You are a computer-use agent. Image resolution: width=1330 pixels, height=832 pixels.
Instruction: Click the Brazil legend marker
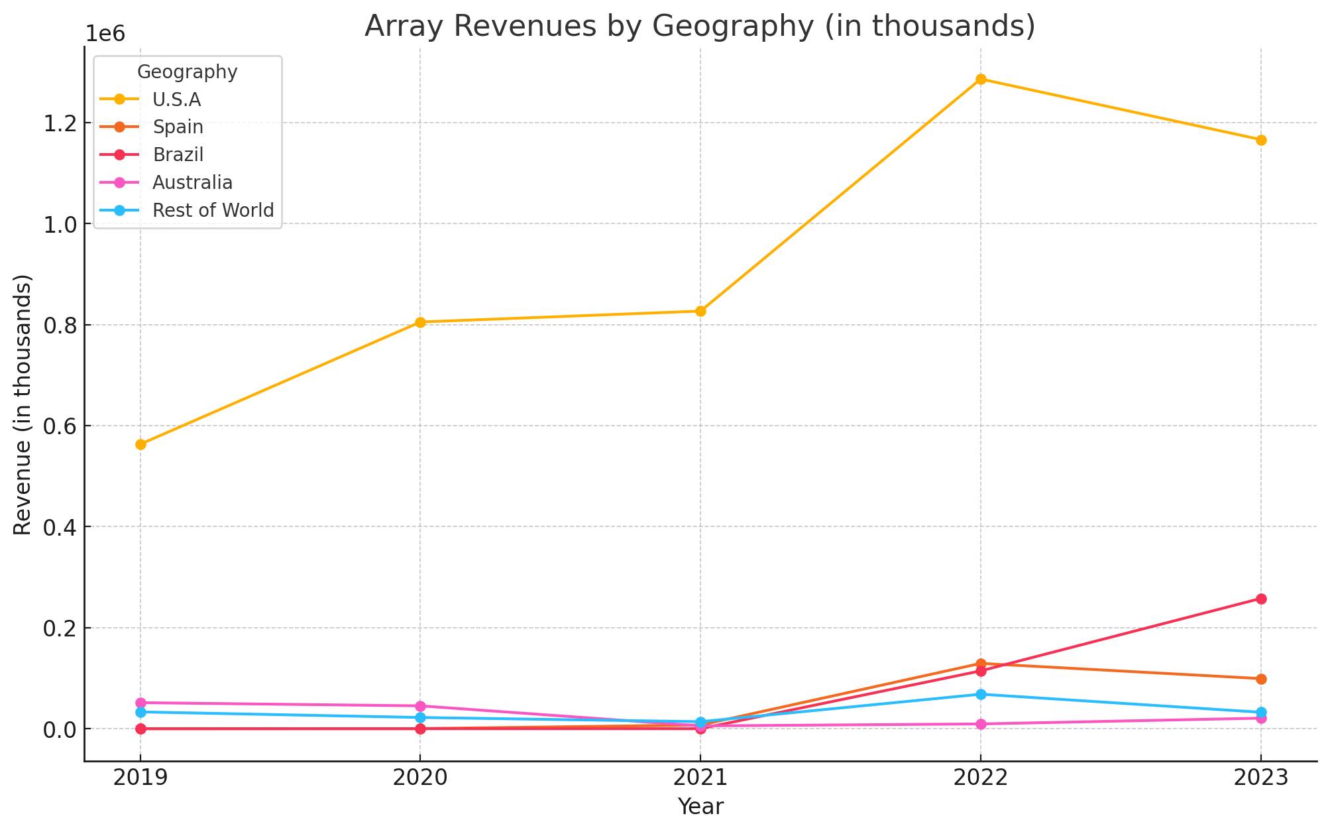point(120,154)
